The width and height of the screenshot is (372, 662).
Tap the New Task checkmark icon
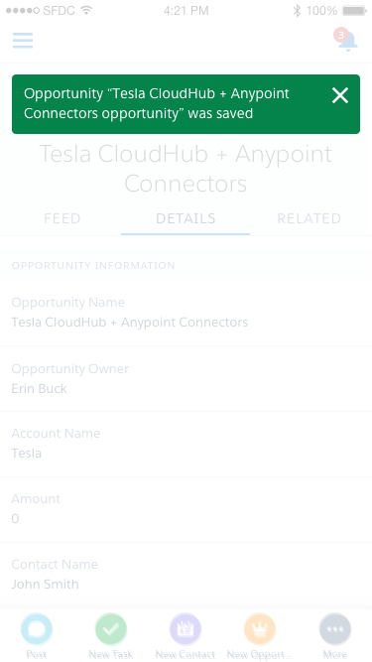111,629
